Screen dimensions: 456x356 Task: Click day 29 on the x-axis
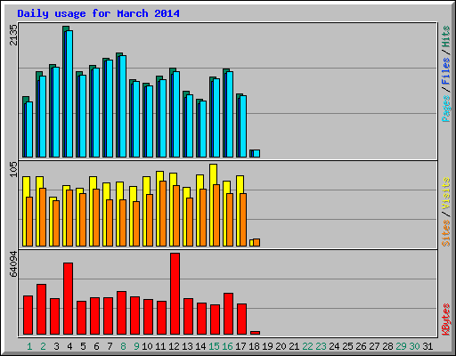click(401, 346)
